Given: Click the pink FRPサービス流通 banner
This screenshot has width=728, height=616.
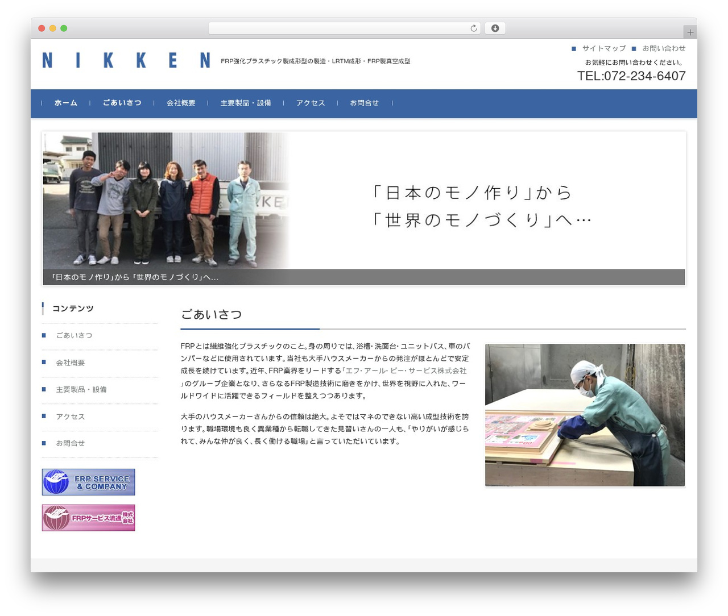Looking at the screenshot, I should 88,518.
